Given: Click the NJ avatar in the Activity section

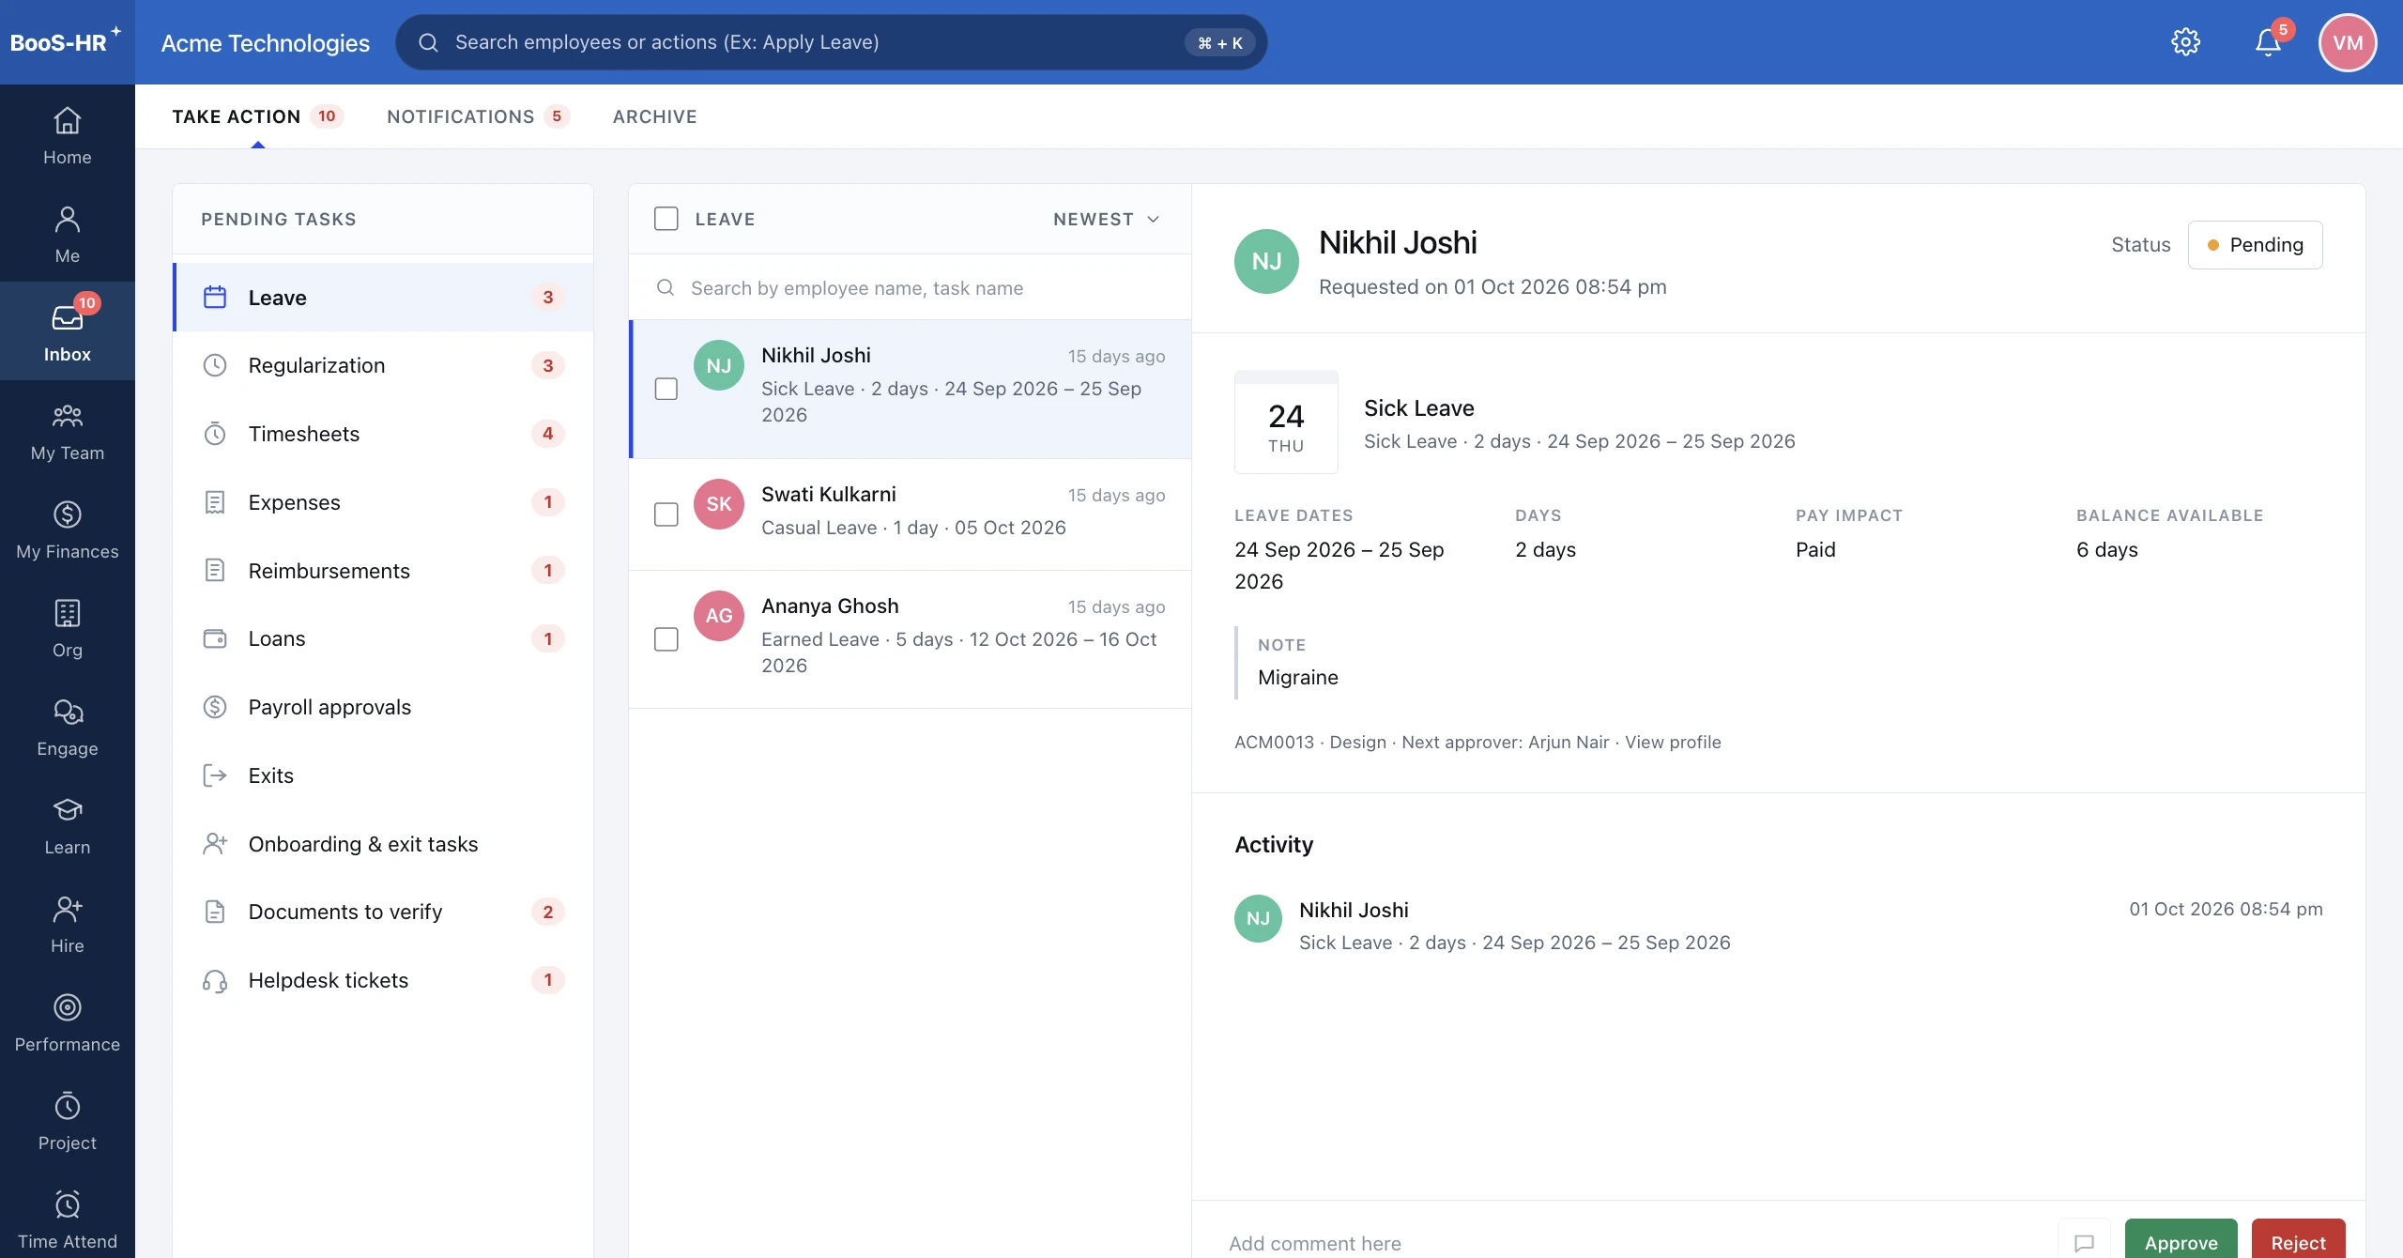Looking at the screenshot, I should click(x=1258, y=918).
